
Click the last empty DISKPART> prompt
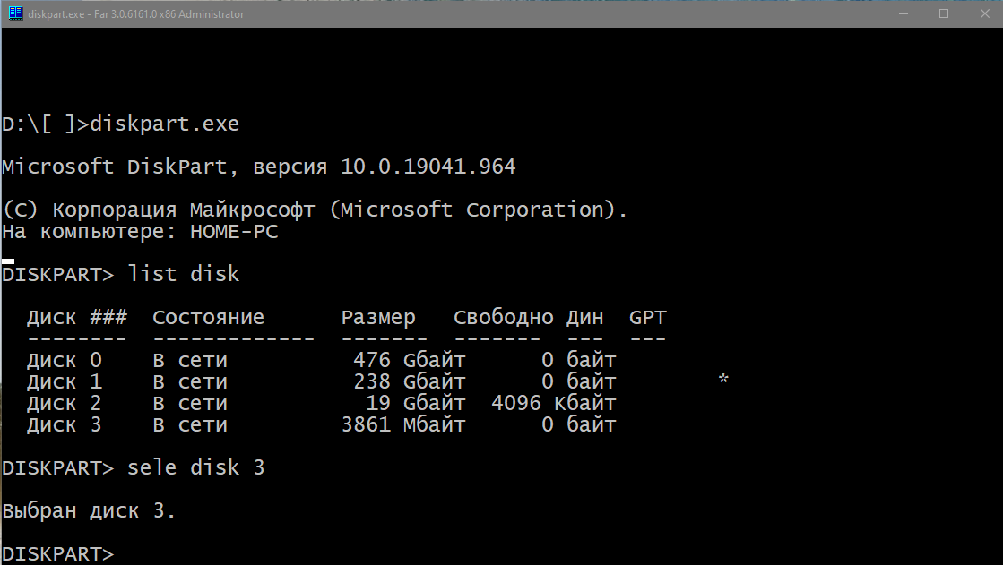[58, 554]
